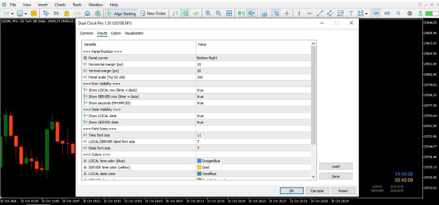Viewport: 439px width, 205px height.
Task: Select the text label tool
Action: (351, 13)
